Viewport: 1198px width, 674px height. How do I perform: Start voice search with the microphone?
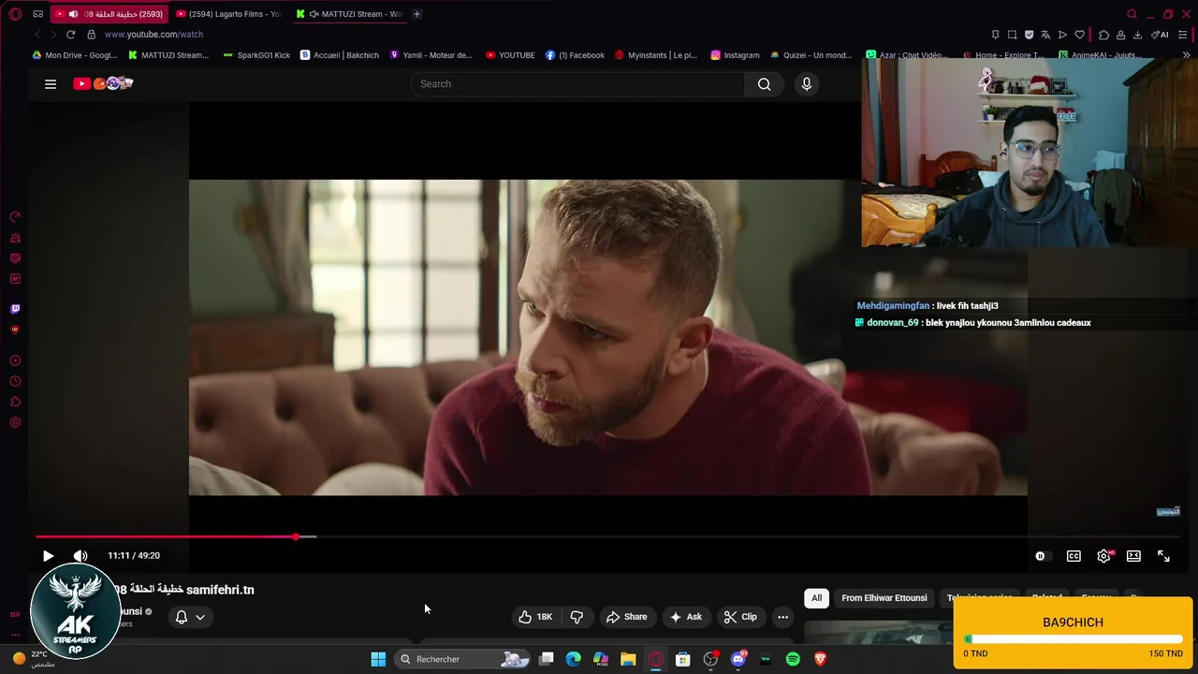point(807,84)
